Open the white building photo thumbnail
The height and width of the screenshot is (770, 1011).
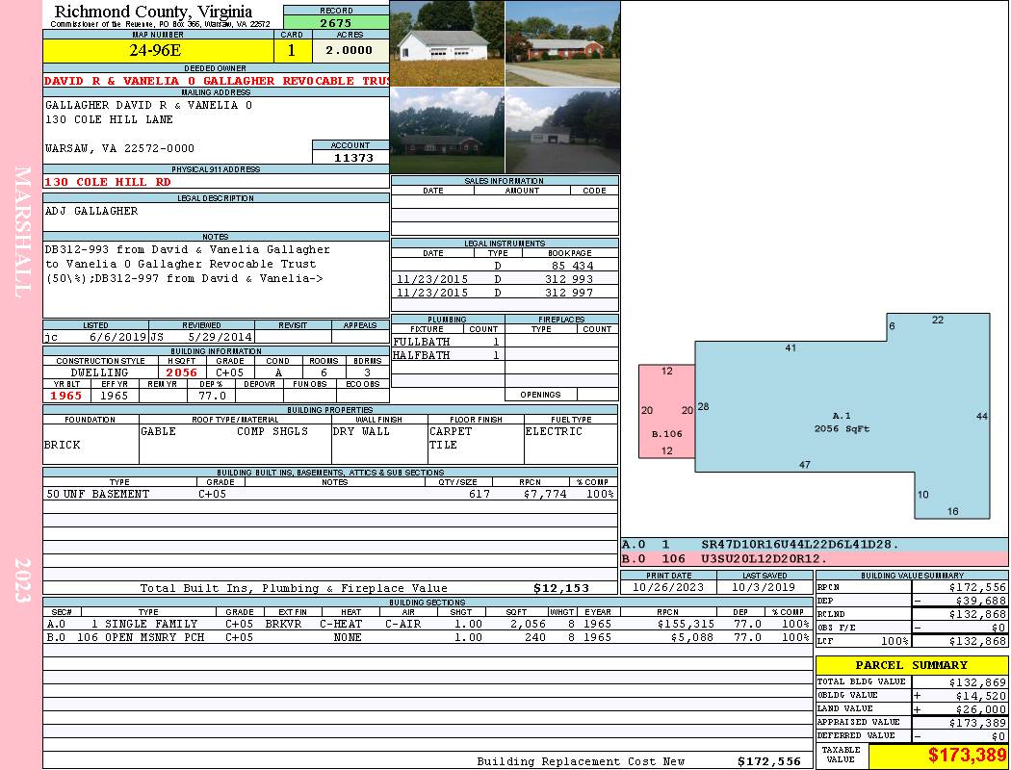[447, 43]
